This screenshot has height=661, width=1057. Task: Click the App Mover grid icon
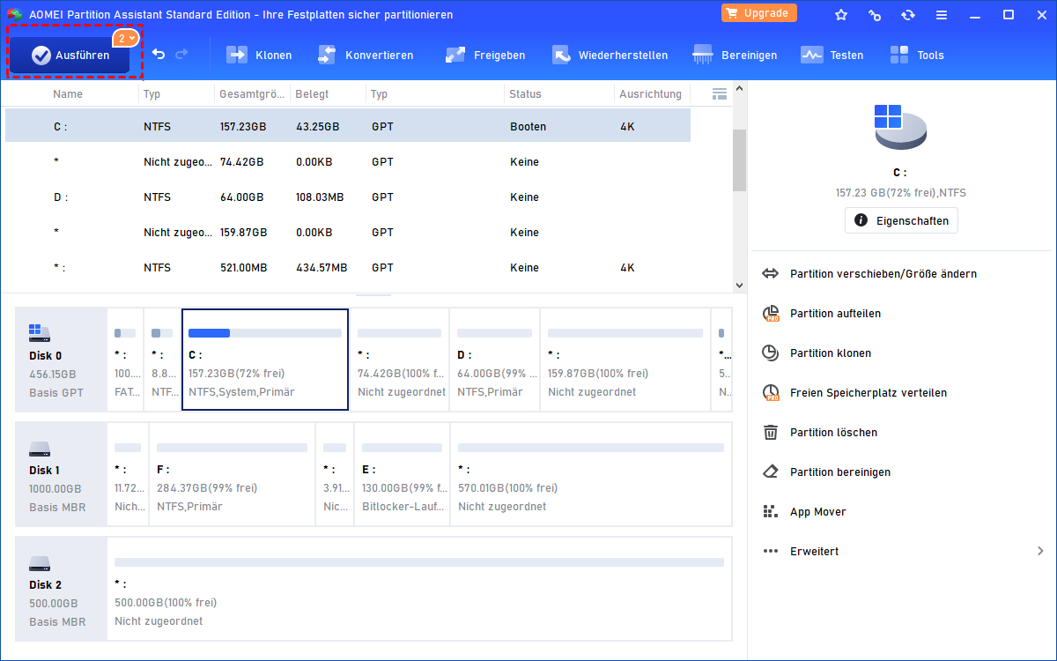tap(771, 511)
